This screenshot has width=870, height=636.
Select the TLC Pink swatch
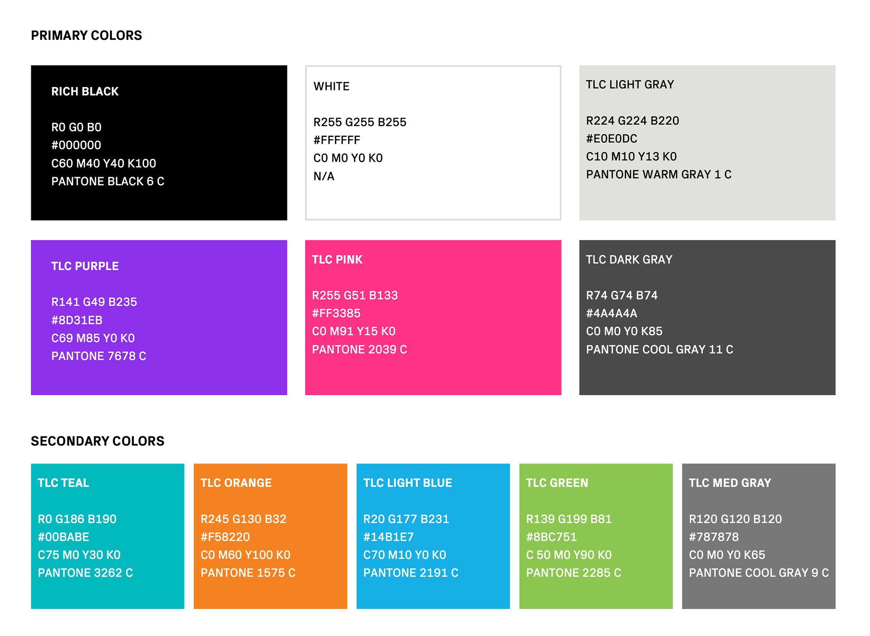433,318
